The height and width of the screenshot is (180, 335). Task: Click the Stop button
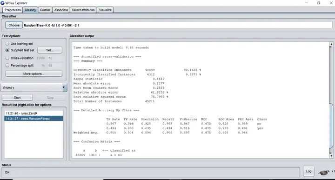tap(50, 98)
